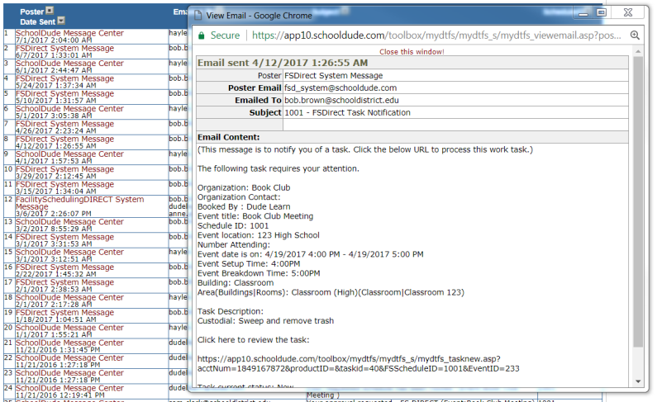Open FSDirect System Message dated 2/22/2017
Viewport: 657px width, 402px height.
(x=65, y=267)
